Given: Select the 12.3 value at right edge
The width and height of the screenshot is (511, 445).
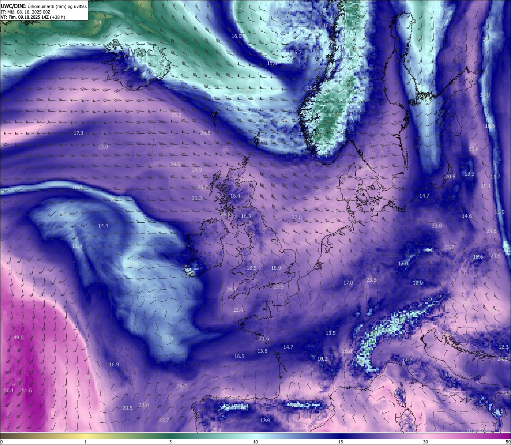Looking at the screenshot, I should pos(504,347).
